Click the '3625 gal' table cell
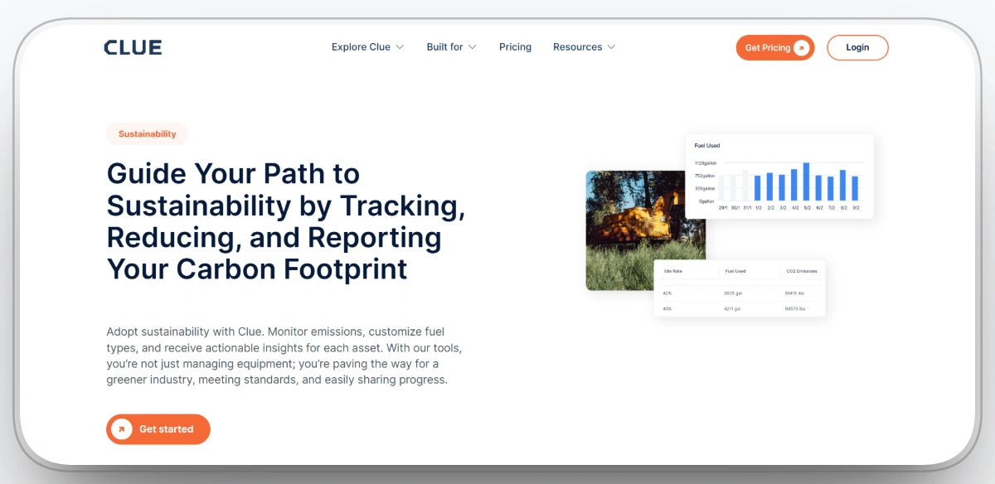The height and width of the screenshot is (484, 995). click(733, 293)
